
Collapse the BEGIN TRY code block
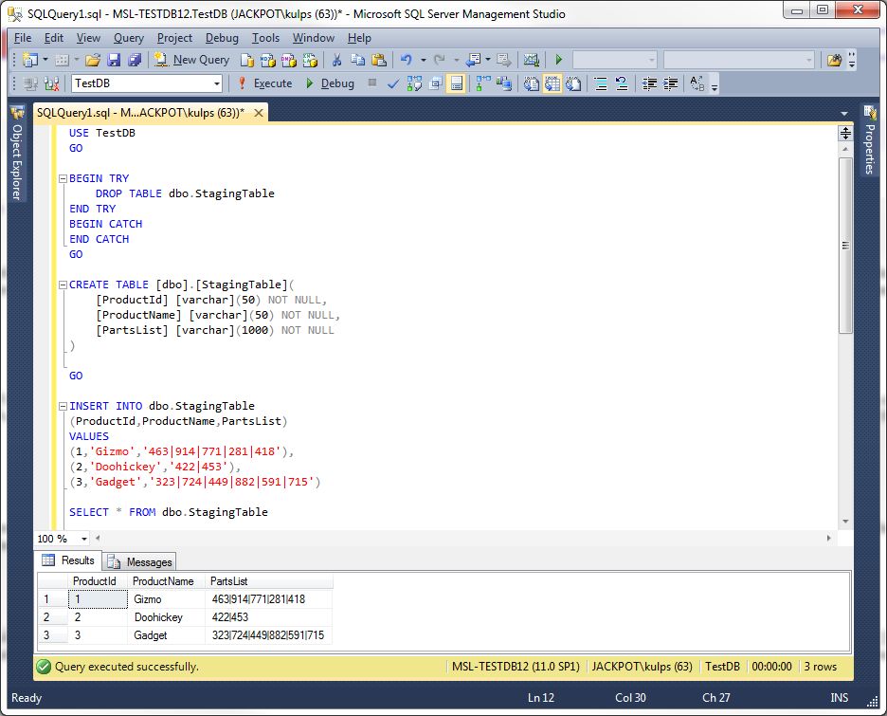(61, 178)
